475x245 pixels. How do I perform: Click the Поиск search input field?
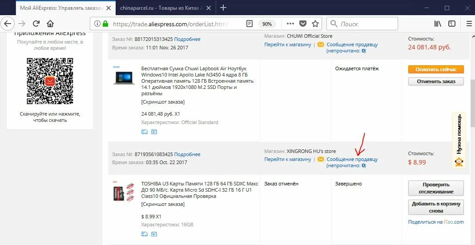(x=362, y=24)
